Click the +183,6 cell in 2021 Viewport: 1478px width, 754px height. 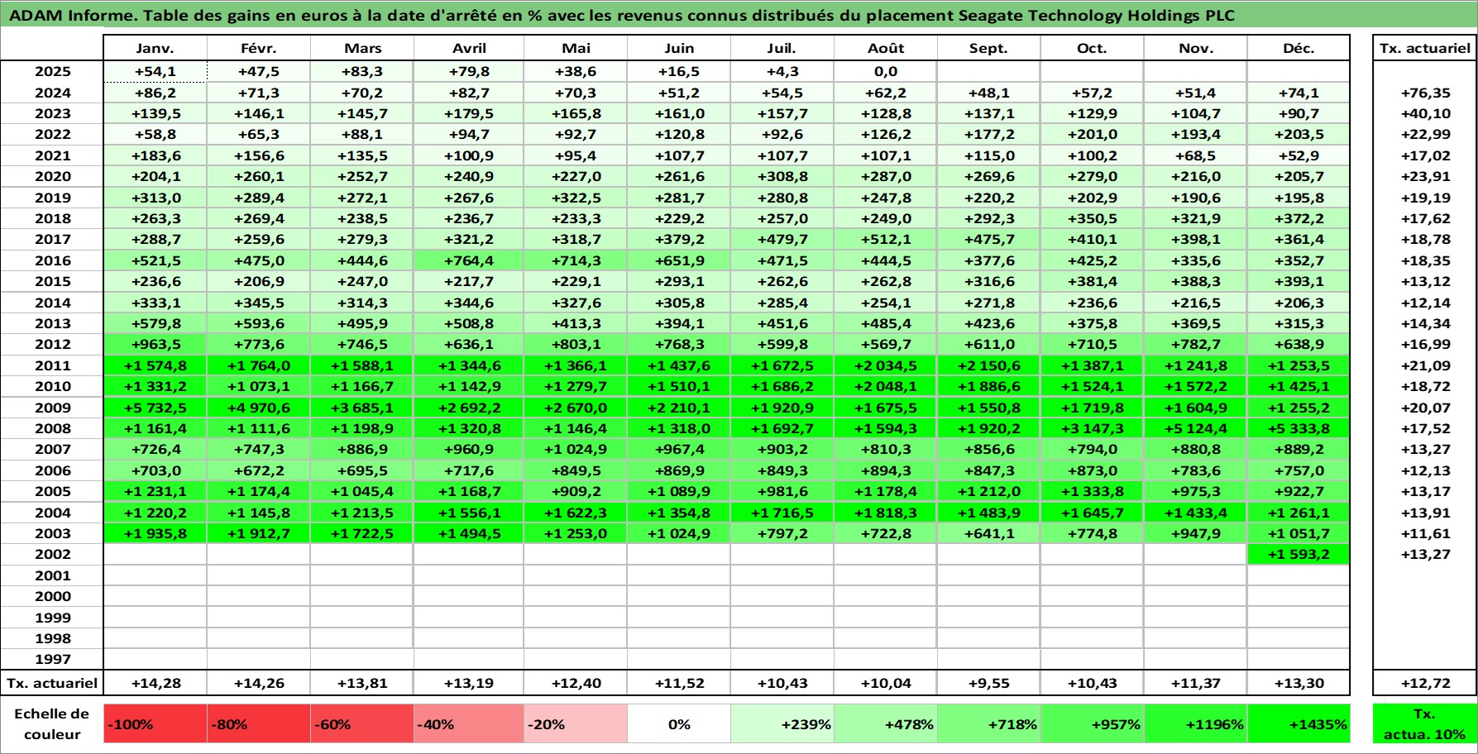pos(155,155)
